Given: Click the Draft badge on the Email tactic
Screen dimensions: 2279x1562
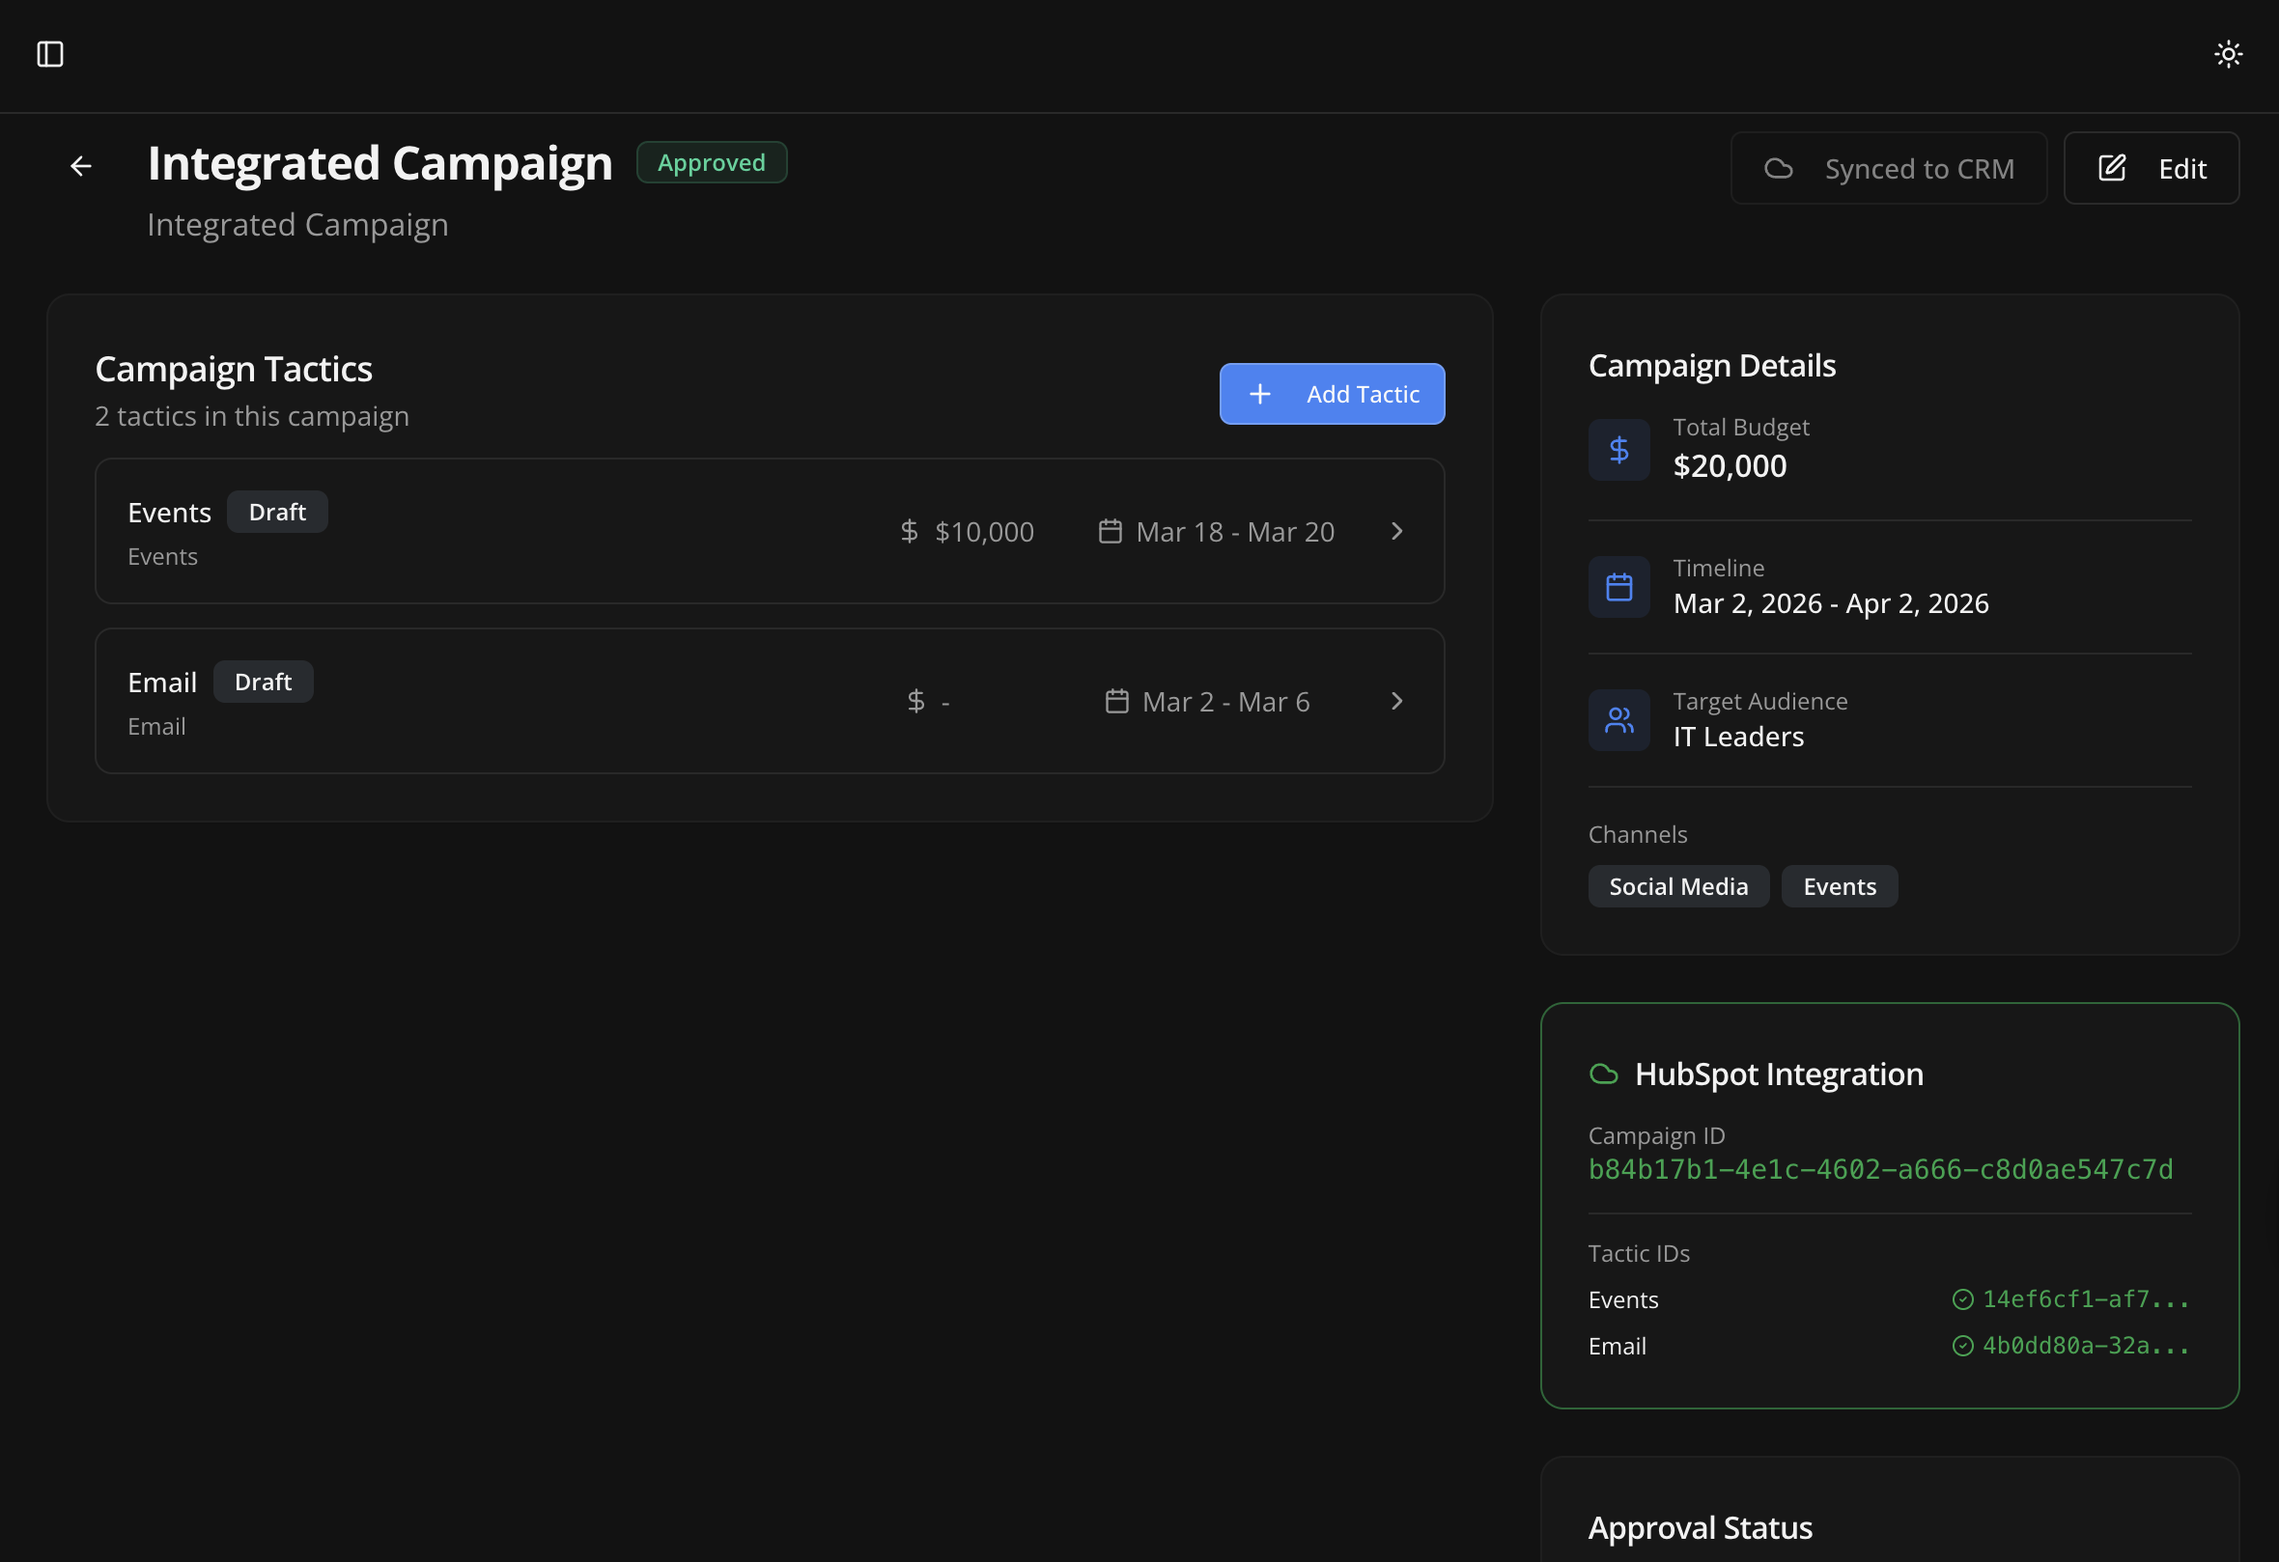Looking at the screenshot, I should pos(263,681).
